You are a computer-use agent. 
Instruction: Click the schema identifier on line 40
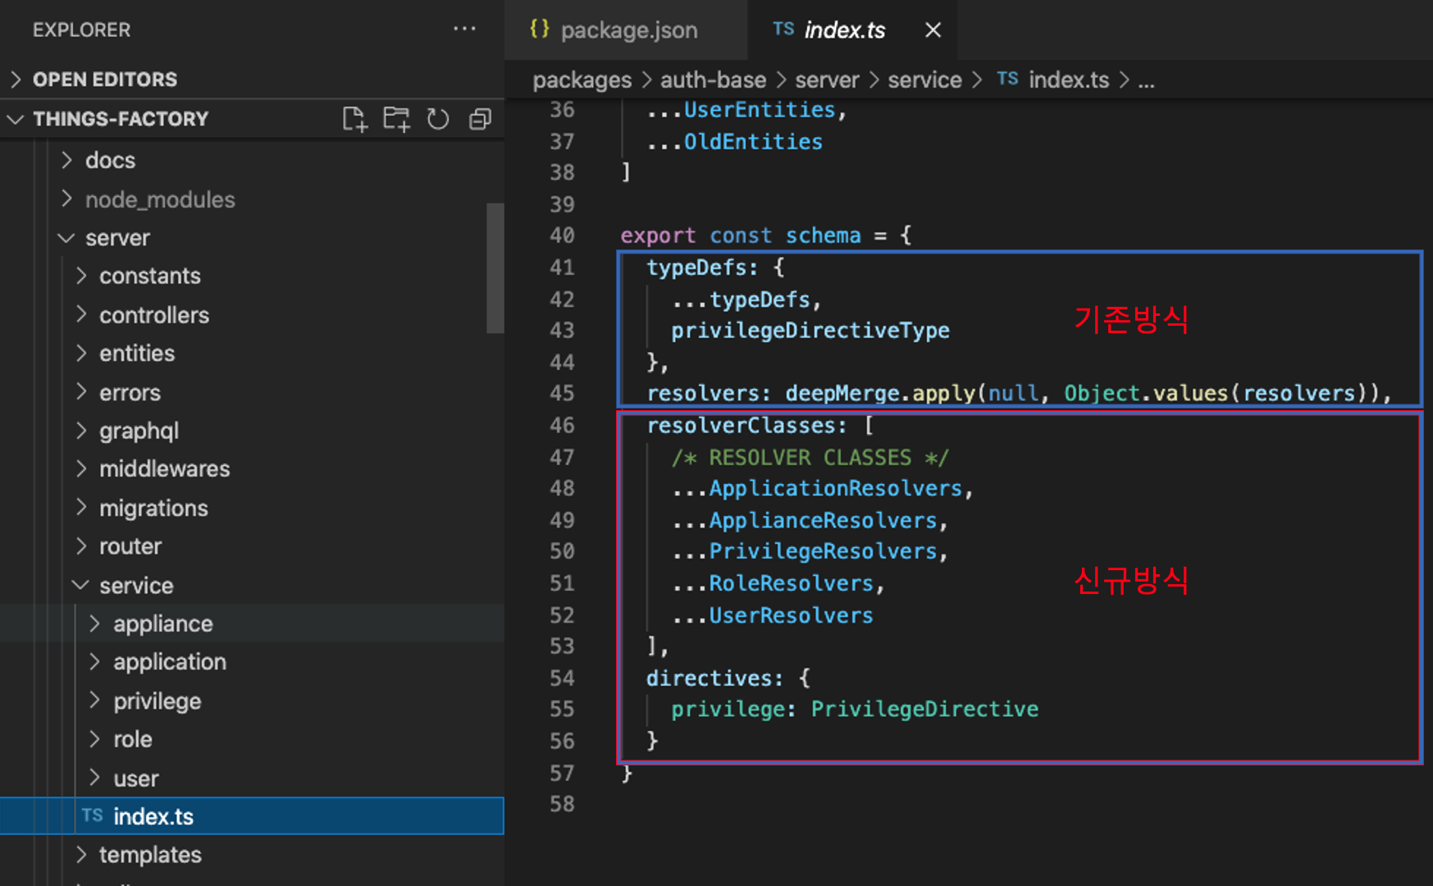coord(823,235)
